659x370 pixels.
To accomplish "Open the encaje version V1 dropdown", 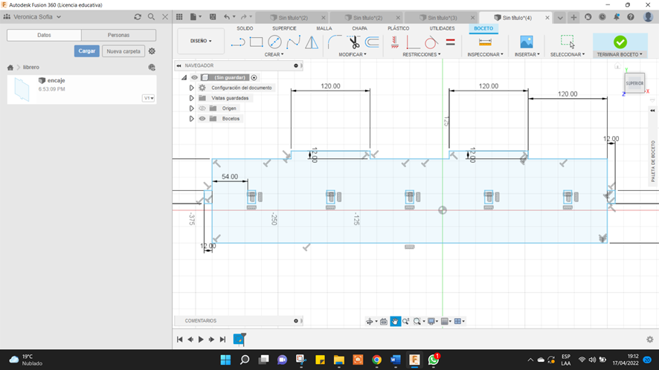I will point(149,98).
